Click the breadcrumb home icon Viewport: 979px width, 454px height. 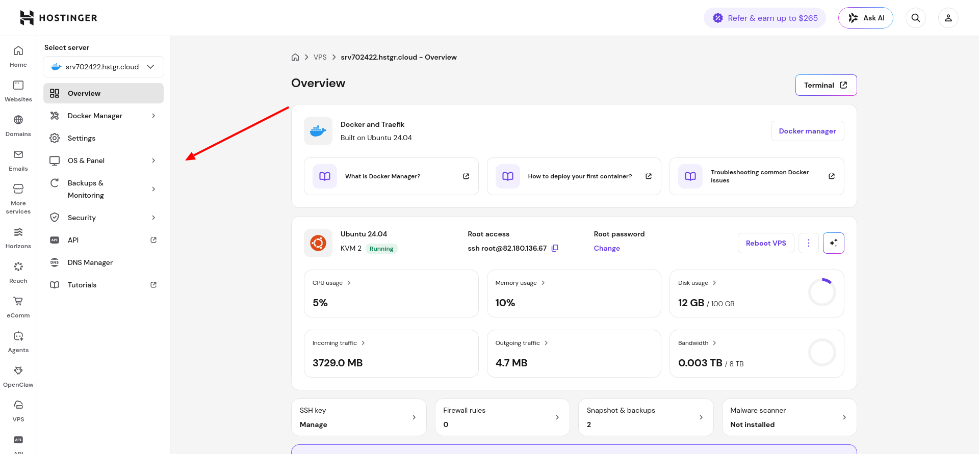click(295, 57)
